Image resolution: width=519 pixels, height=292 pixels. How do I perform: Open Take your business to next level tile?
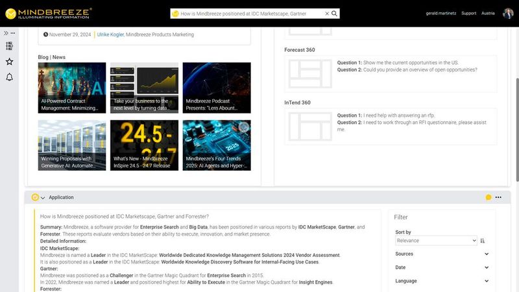[144, 88]
